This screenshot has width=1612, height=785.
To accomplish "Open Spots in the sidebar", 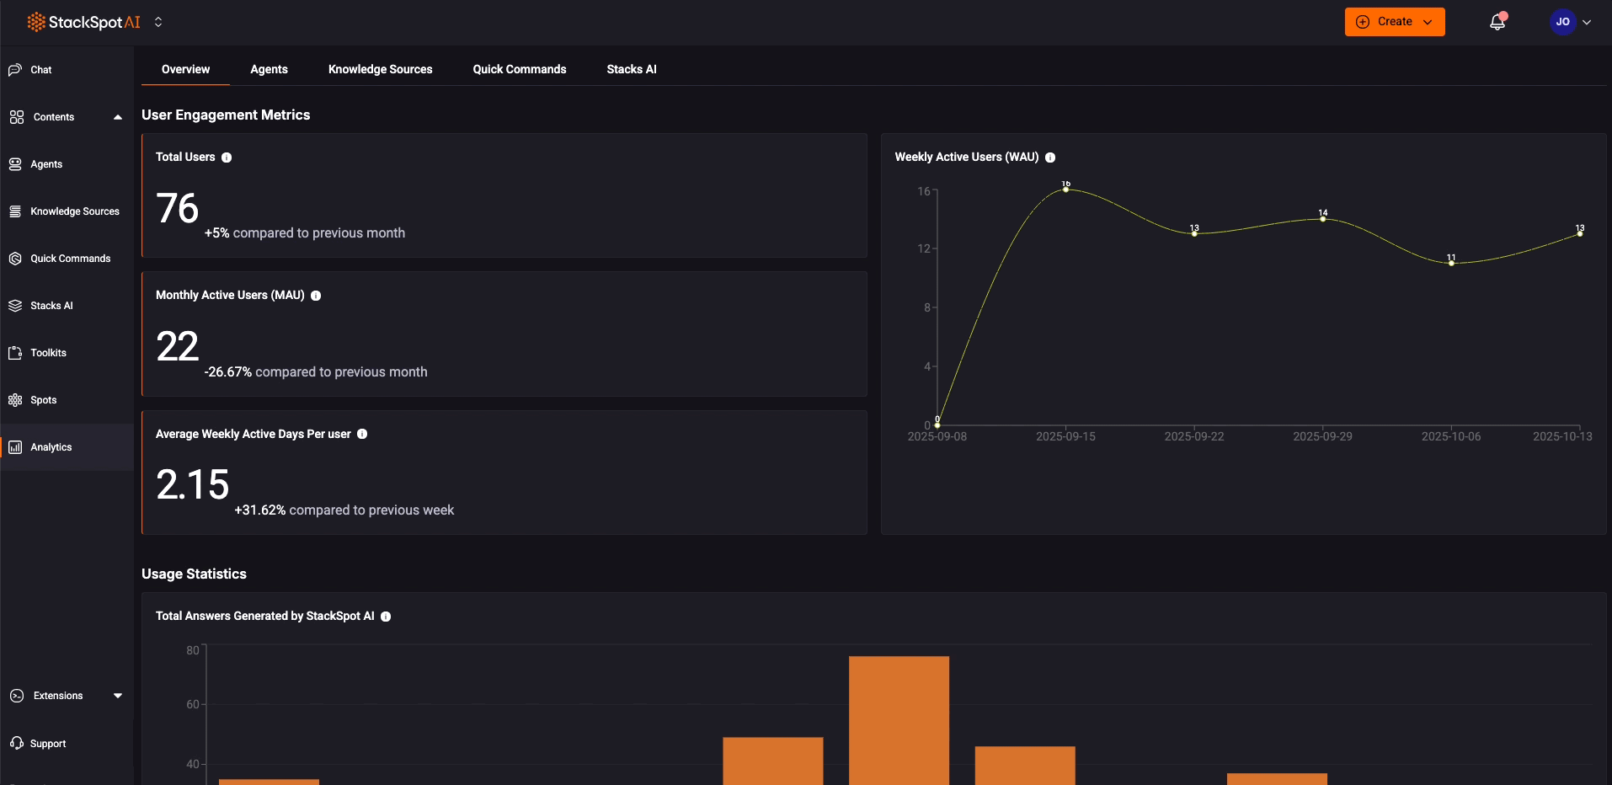I will tap(43, 400).
